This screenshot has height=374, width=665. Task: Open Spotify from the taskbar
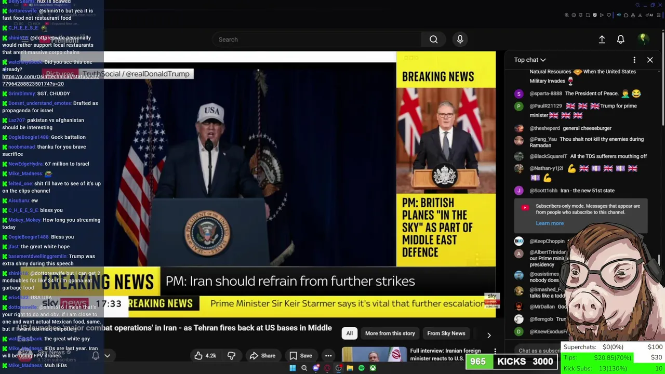point(362,368)
